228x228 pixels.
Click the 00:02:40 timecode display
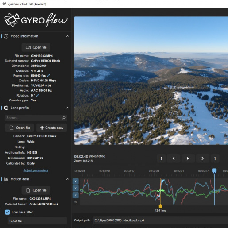pos(81,156)
